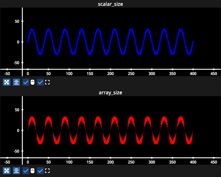Uncheck maintain-aspect checkbox for array_size

point(40,171)
